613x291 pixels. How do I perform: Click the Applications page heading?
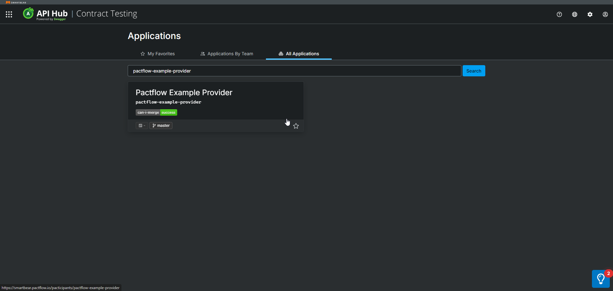tap(154, 36)
